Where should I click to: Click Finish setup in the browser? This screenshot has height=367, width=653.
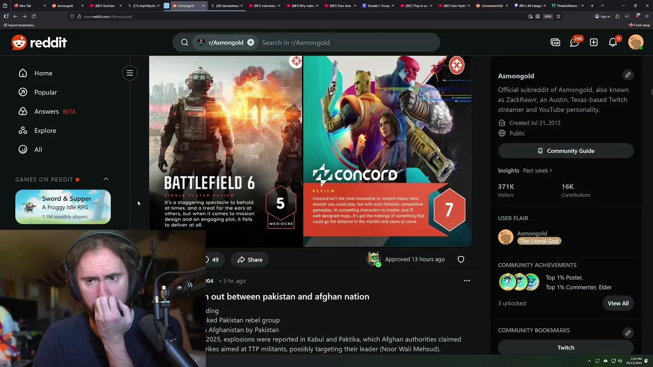coord(639,25)
